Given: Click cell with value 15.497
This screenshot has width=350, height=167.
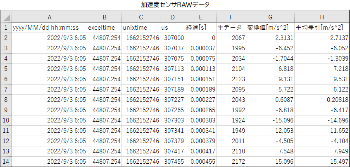Looking at the screenshot, I should point(322,162).
